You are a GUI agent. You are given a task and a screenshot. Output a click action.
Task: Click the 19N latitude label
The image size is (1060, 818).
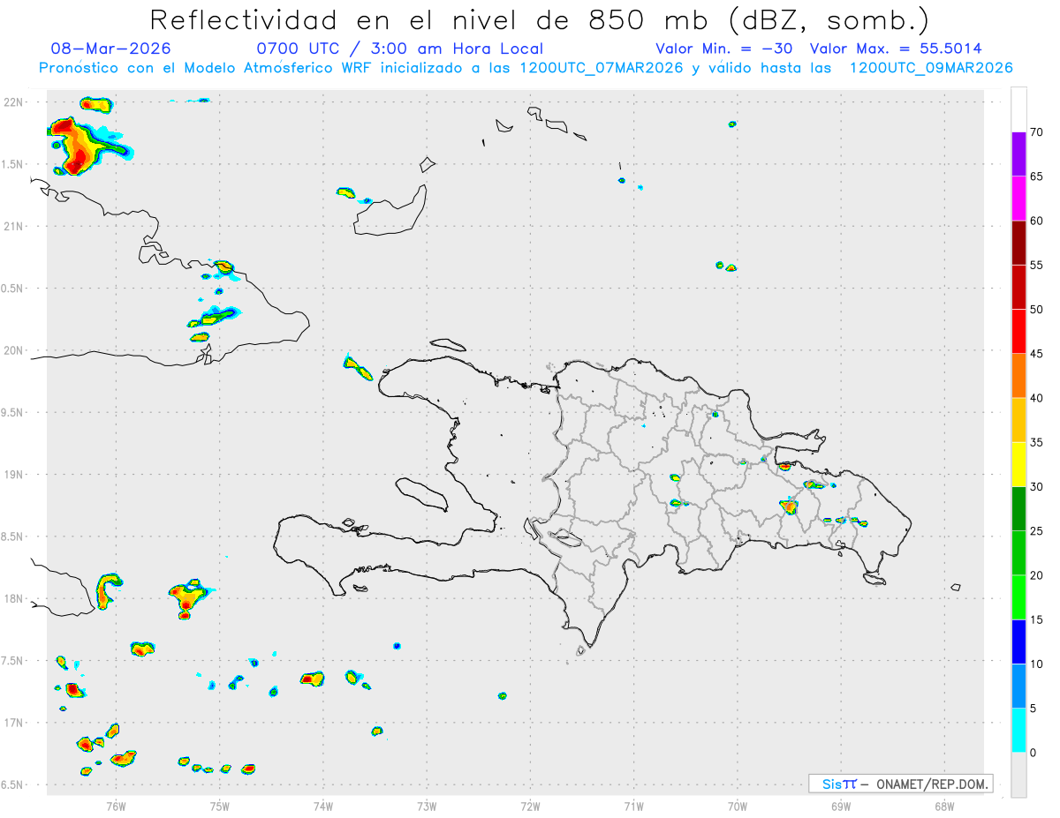point(14,474)
